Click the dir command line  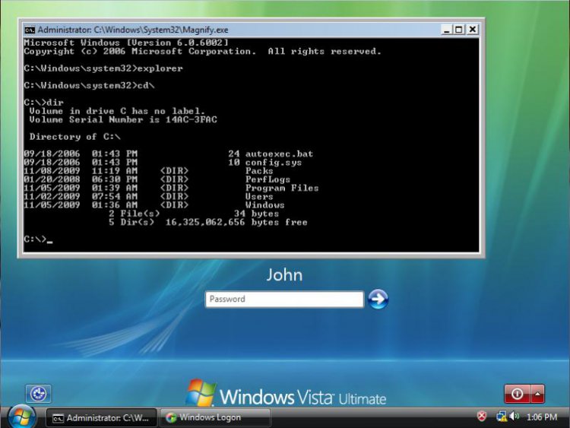pos(43,103)
